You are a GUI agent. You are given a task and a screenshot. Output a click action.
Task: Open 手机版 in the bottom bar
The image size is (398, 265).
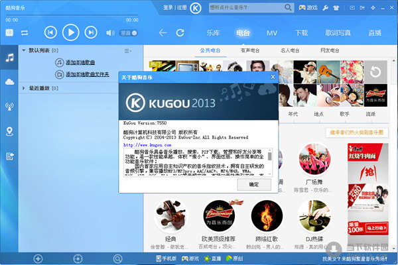pos(166,258)
